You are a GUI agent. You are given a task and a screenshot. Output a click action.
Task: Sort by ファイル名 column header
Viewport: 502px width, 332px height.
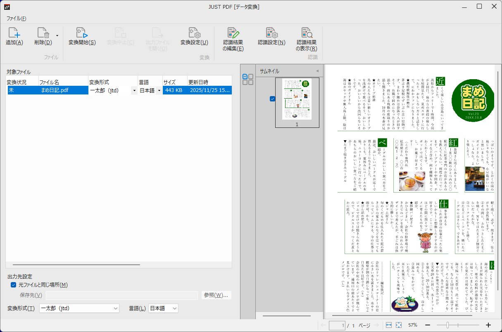(63, 82)
